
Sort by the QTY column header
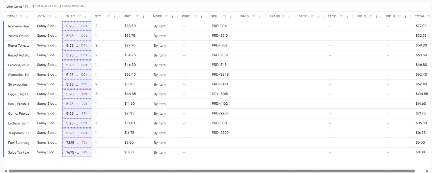[98, 16]
